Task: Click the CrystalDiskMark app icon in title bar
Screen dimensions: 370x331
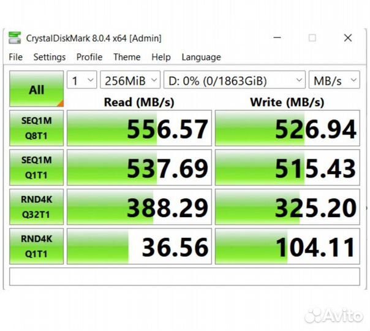Action: point(15,38)
